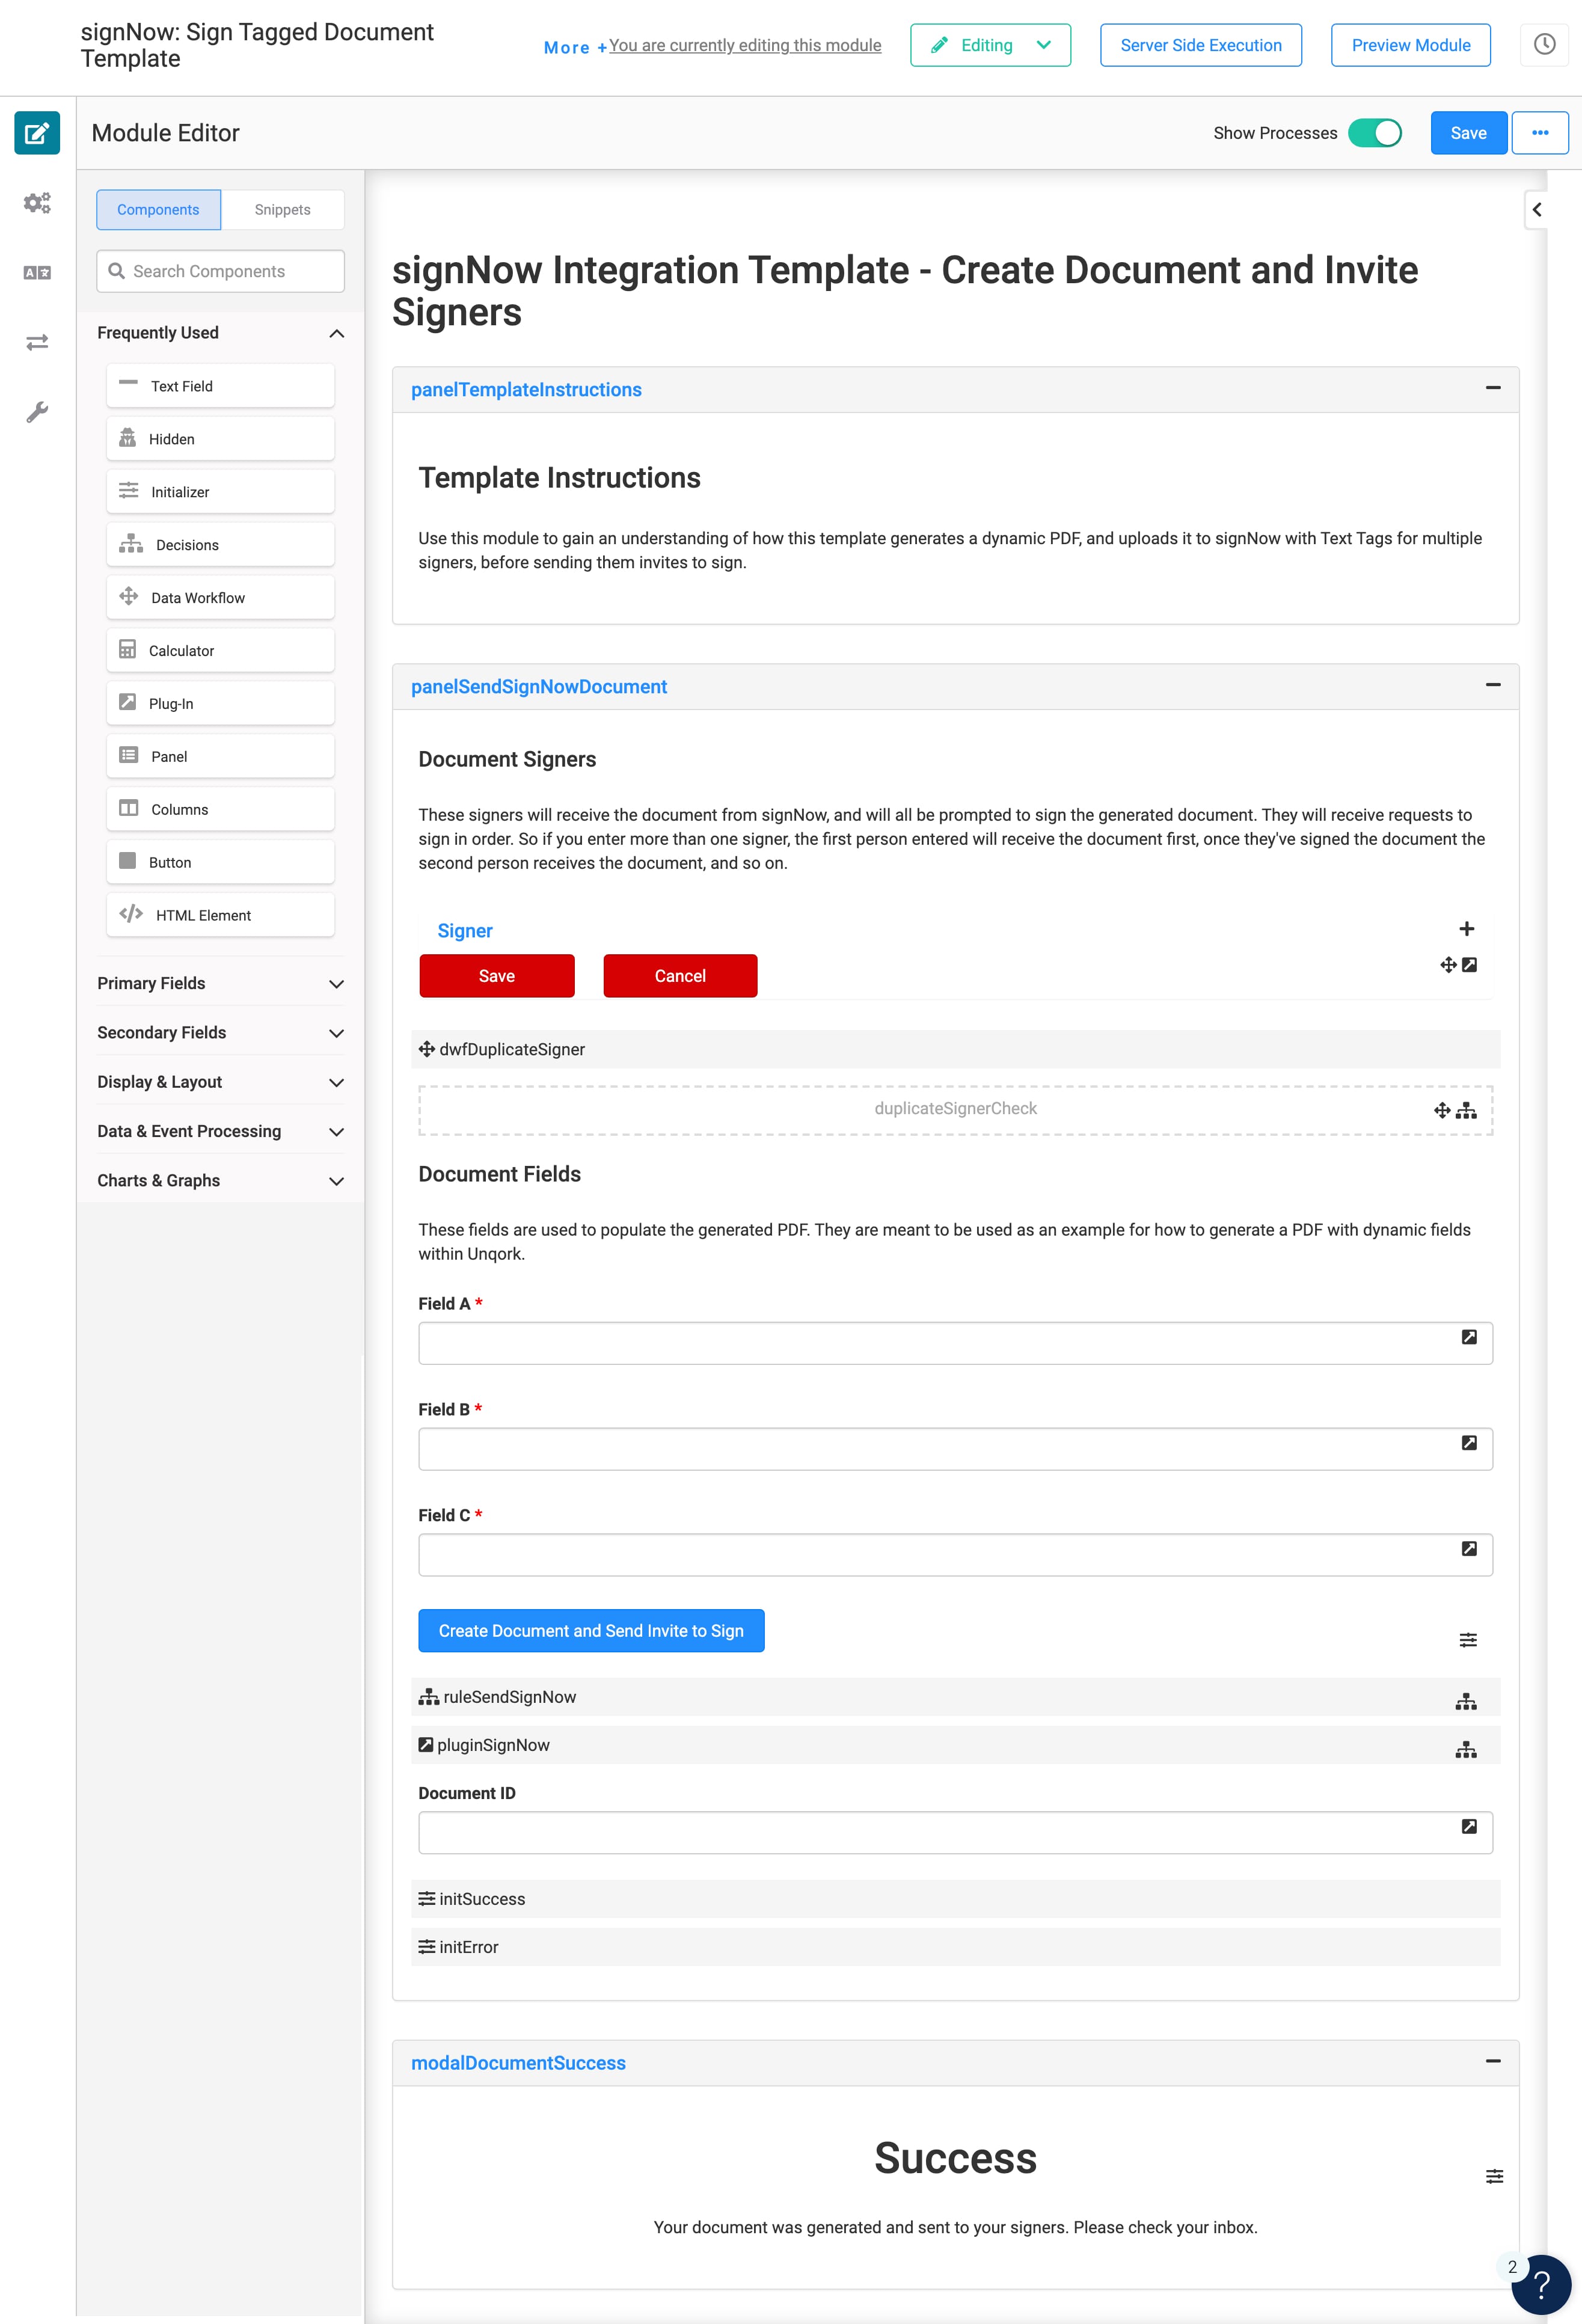
Task: Click Preview Module button
Action: click(1411, 45)
